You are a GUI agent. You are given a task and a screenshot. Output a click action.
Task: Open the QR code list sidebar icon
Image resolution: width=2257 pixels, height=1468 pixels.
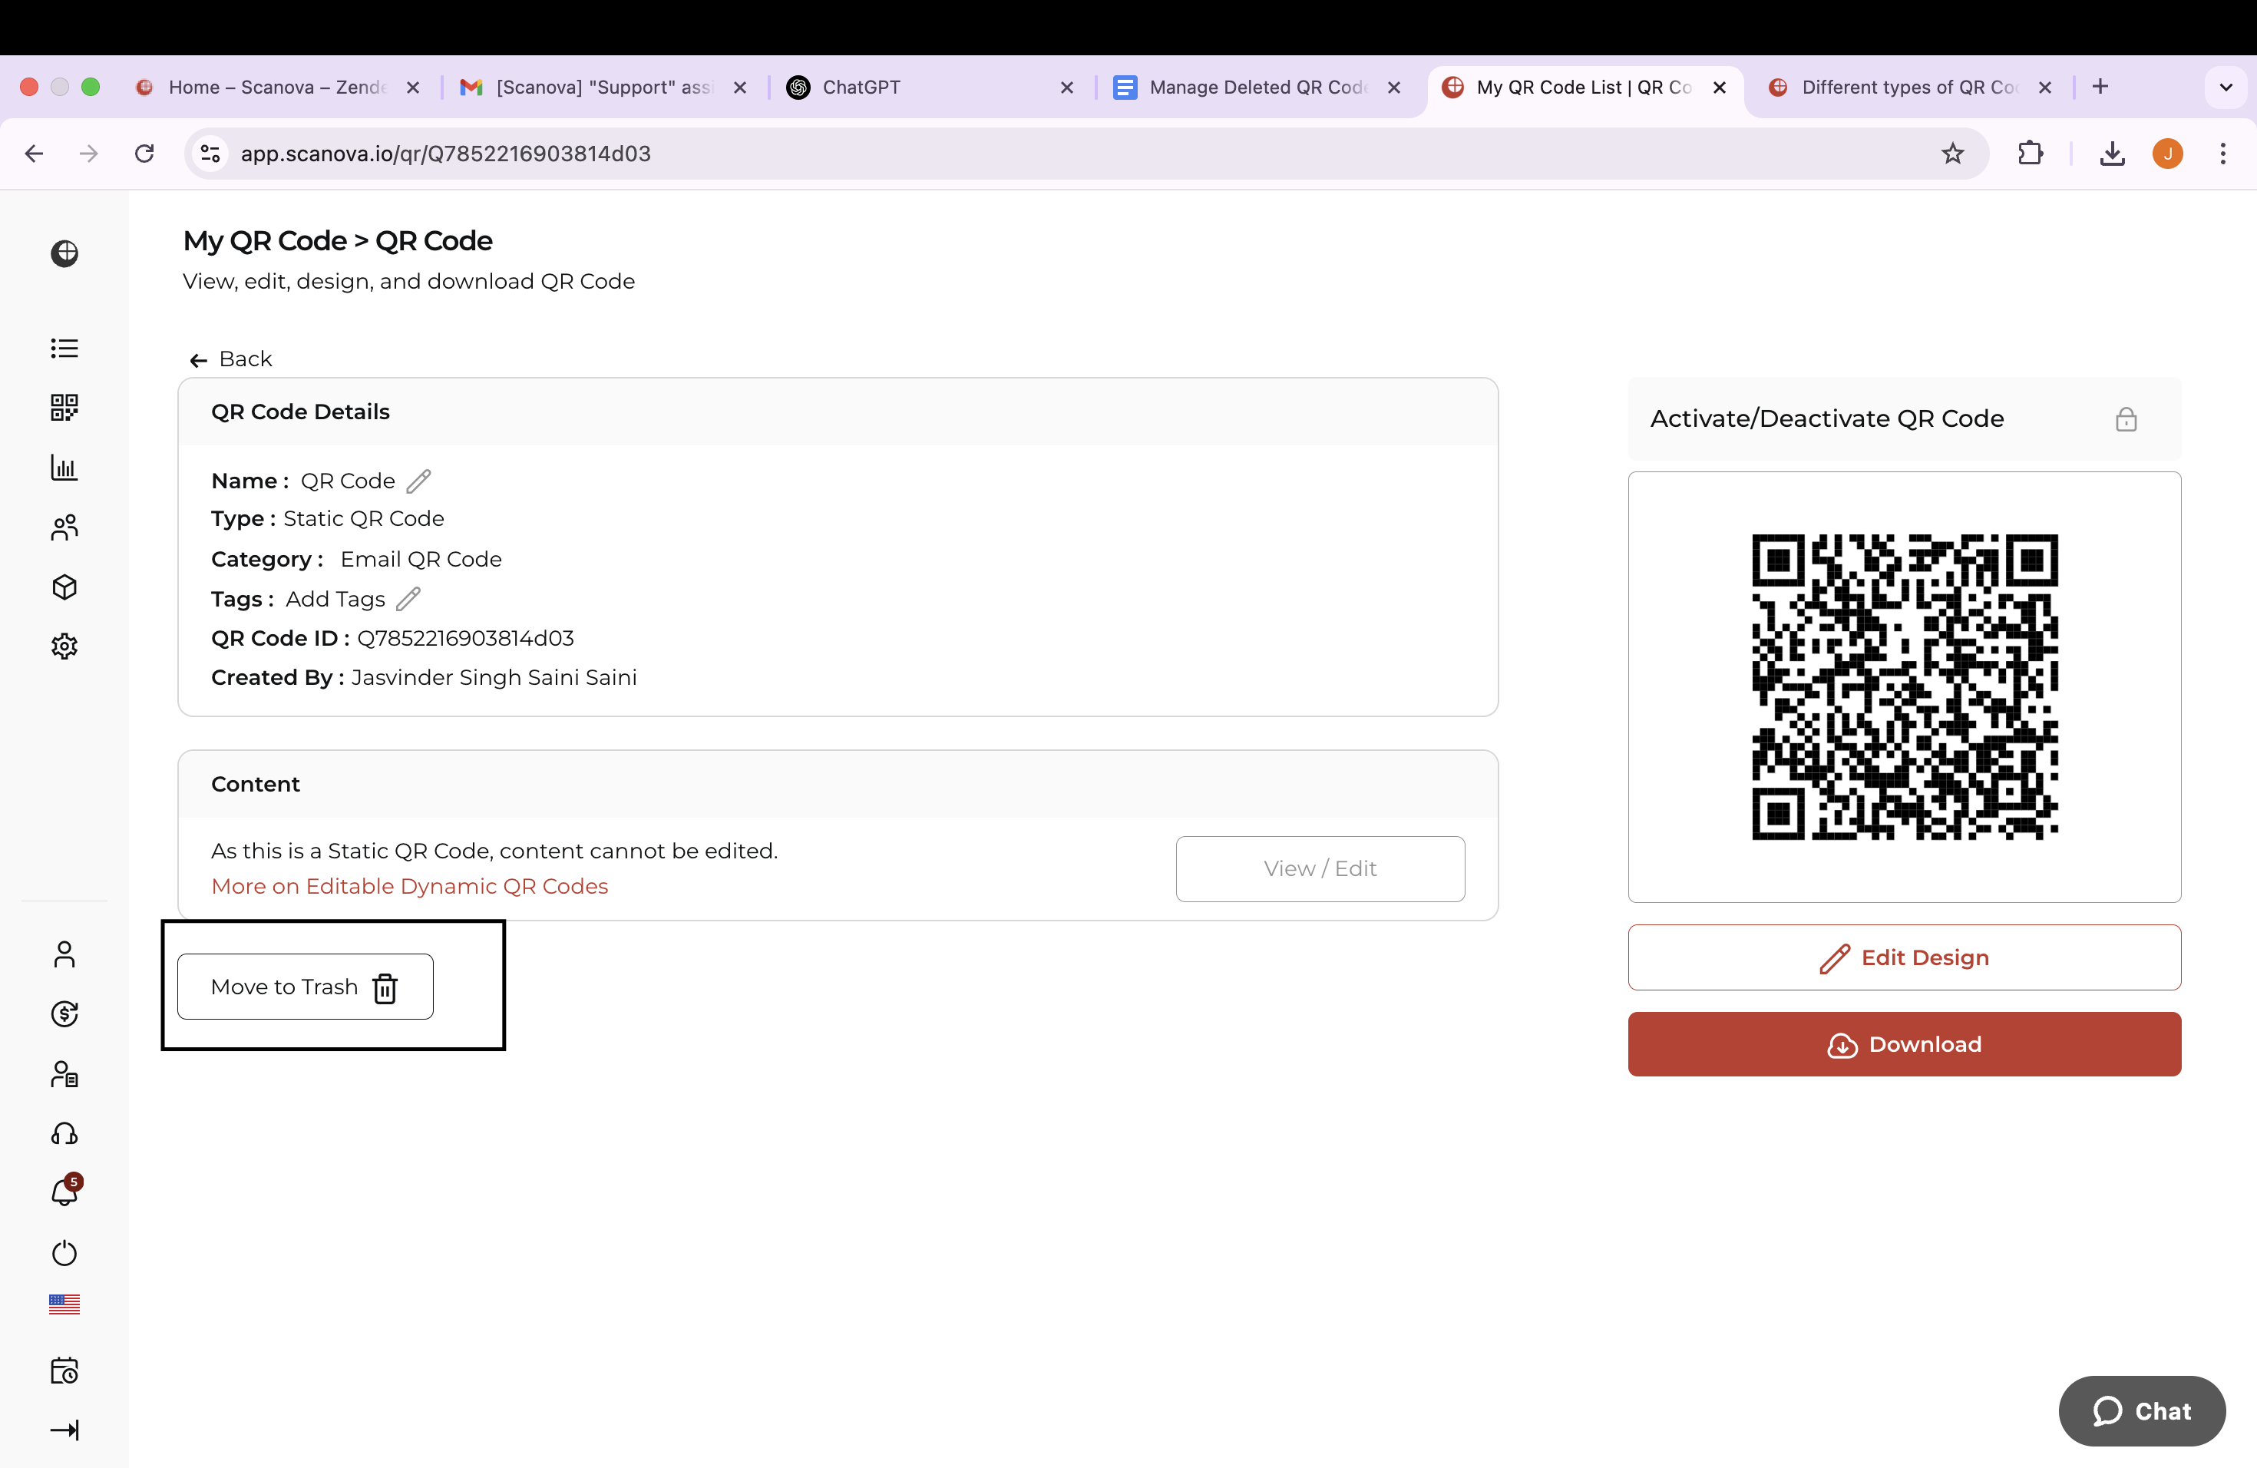coord(64,348)
